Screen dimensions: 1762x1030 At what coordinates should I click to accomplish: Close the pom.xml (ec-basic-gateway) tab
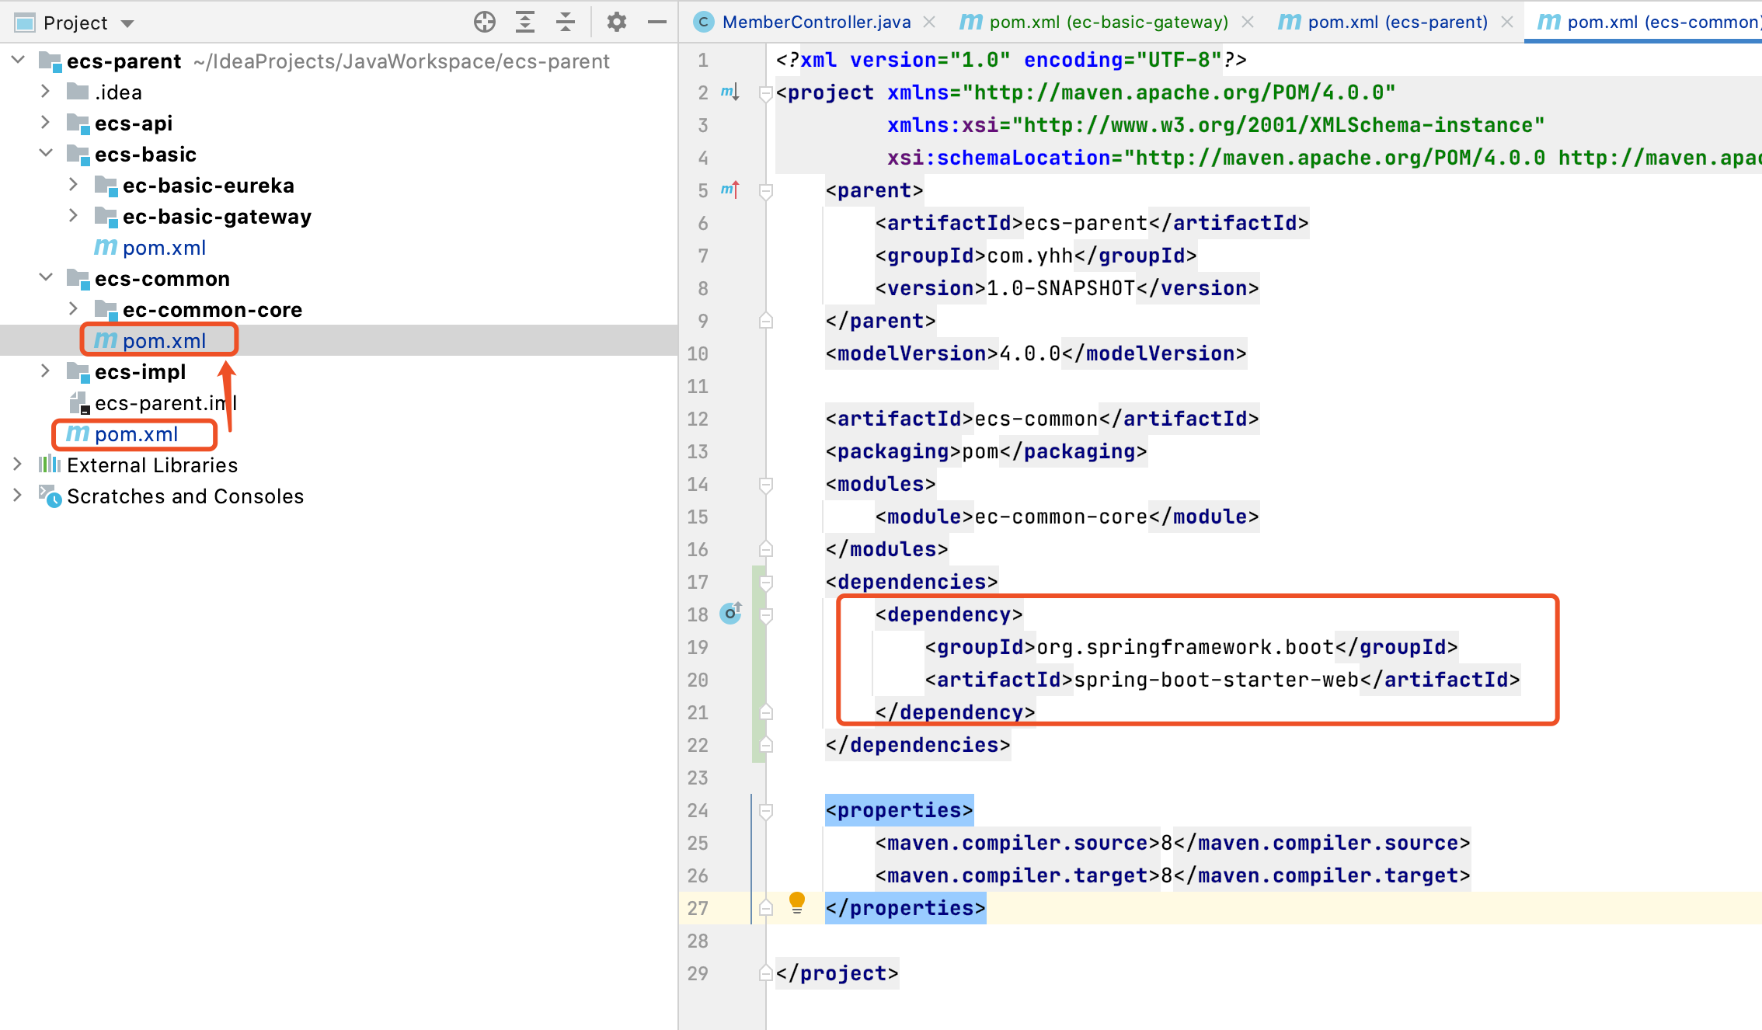[1248, 22]
